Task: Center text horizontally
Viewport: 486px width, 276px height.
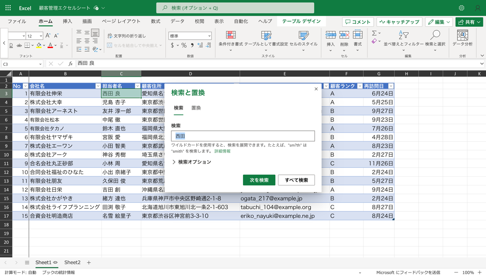Action: pyautogui.click(x=87, y=41)
